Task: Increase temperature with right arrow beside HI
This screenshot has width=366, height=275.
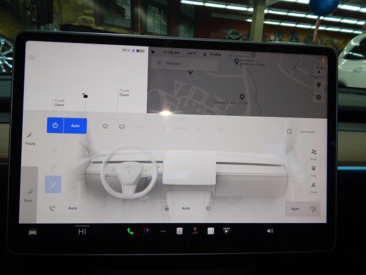Action: (x=96, y=231)
